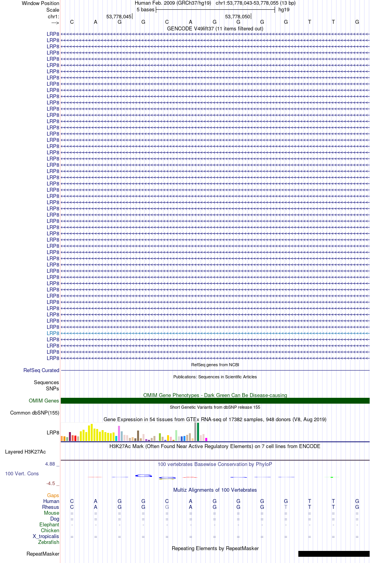Click the Mouse alignment row label
Image resolution: width=370 pixels, height=563 pixels.
pos(51,513)
